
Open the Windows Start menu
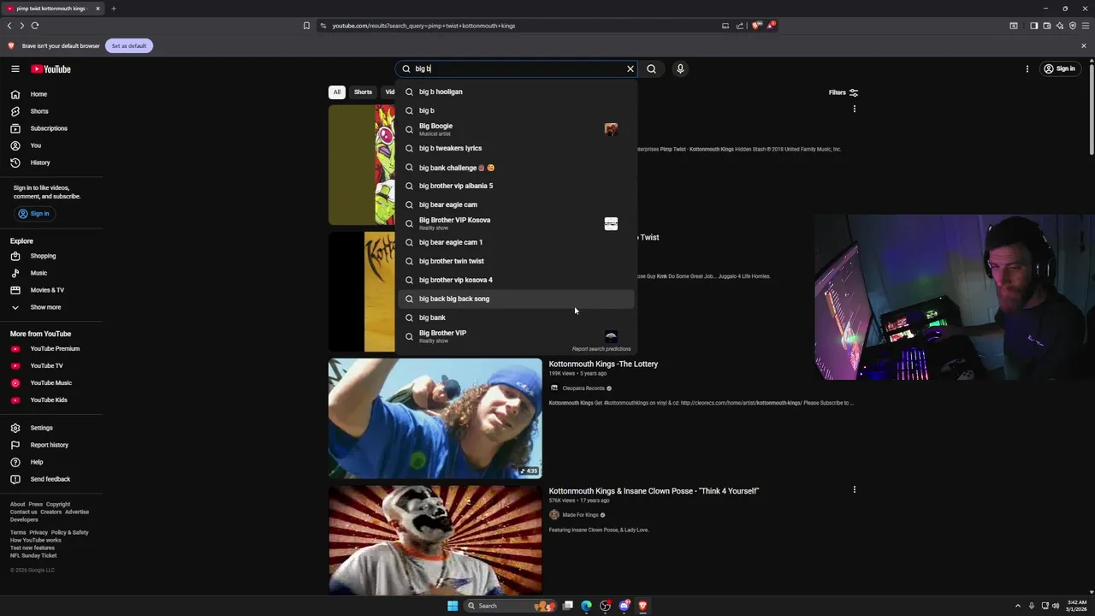click(453, 606)
